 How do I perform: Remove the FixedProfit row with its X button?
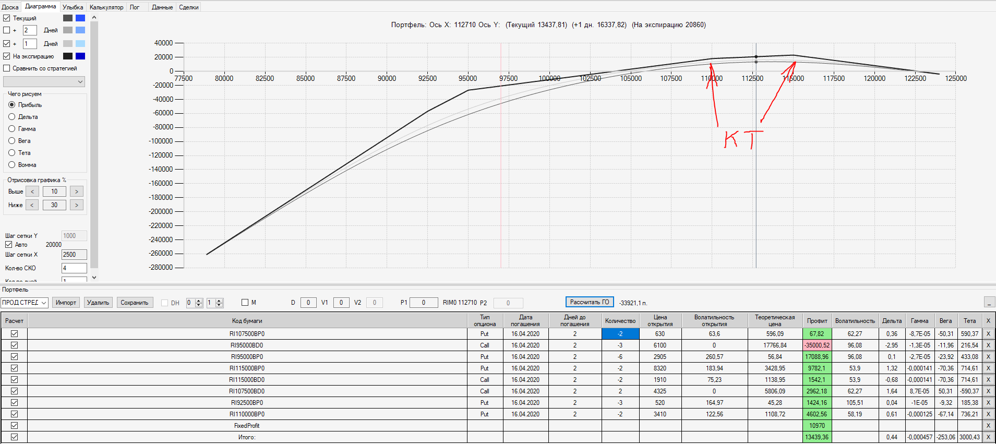point(988,426)
